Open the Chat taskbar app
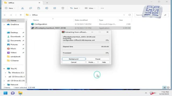Viewport: 172px width, 96px height. coord(13,93)
